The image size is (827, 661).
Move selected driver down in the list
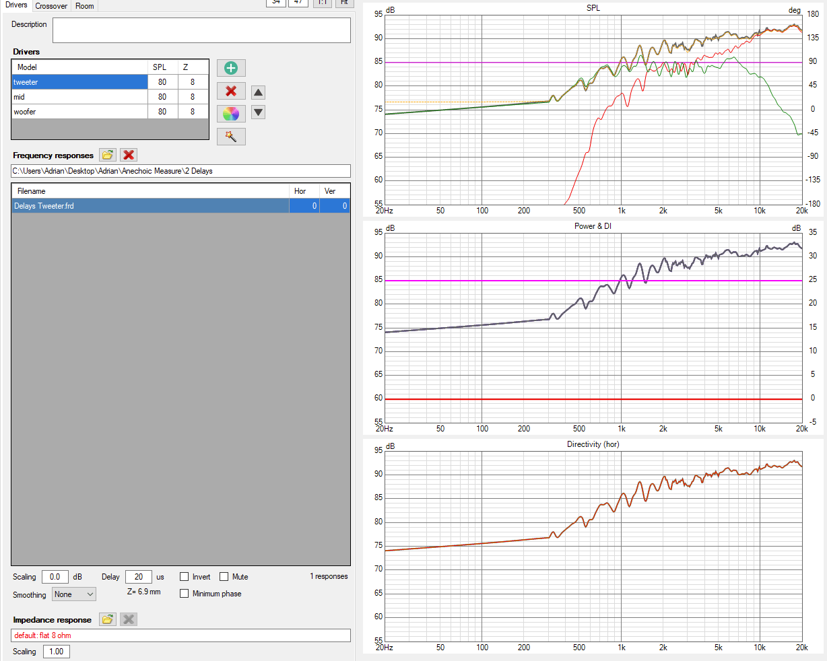coord(258,112)
